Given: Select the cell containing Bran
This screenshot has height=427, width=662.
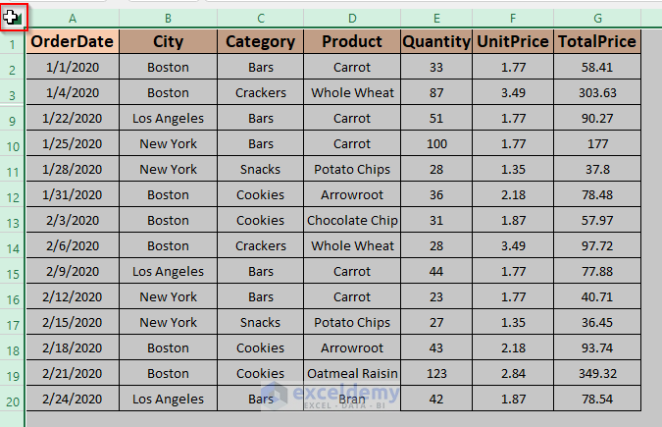Looking at the screenshot, I should (x=352, y=400).
